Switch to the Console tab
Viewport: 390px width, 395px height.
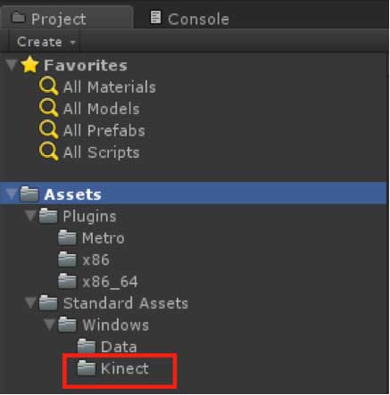click(190, 19)
